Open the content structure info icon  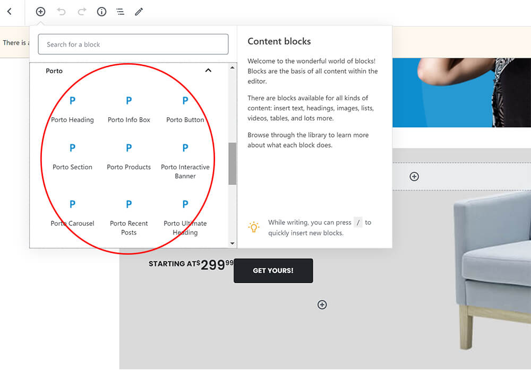(101, 12)
